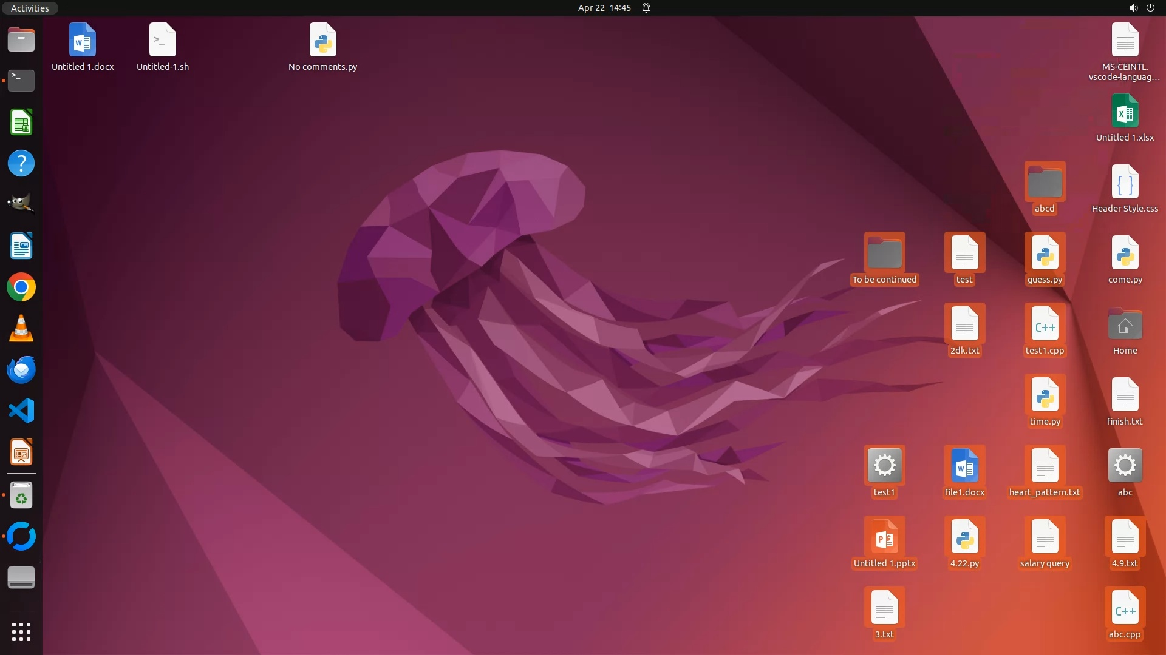
Task: Open LibreOffice Calc in the dock
Action: (21, 122)
